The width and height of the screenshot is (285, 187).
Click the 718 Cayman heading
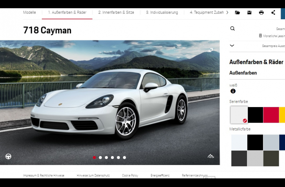point(47,30)
